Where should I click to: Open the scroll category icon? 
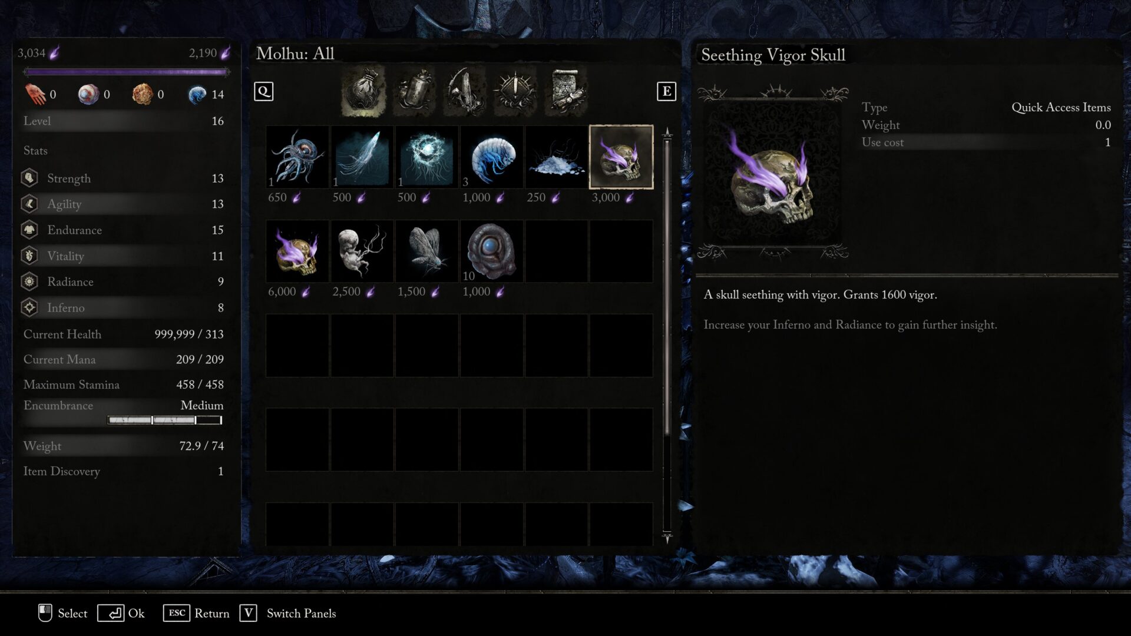[566, 91]
